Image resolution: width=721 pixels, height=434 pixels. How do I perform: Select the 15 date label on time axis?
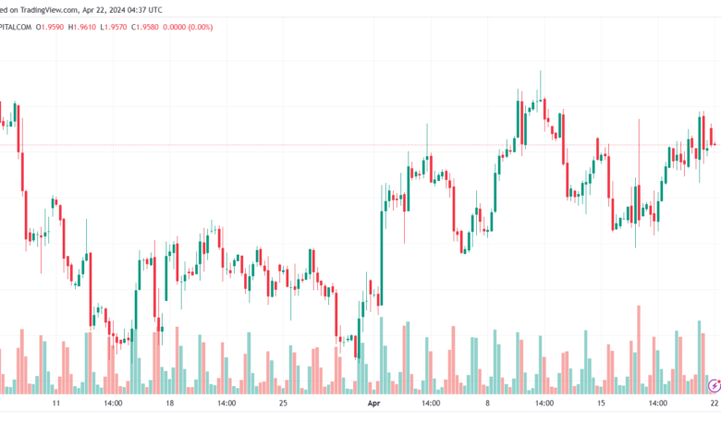601,404
